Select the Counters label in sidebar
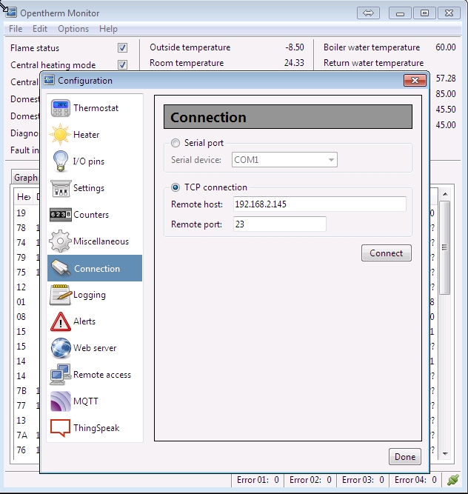 click(91, 215)
